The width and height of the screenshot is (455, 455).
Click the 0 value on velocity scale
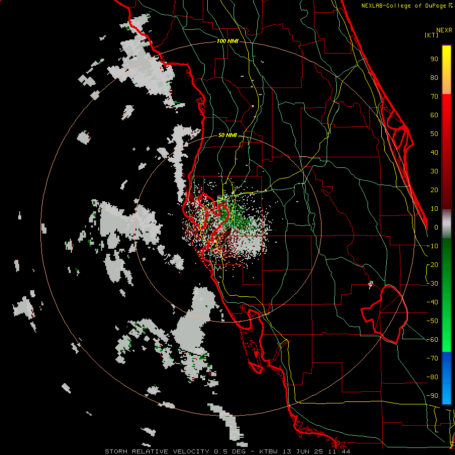[x=436, y=227]
